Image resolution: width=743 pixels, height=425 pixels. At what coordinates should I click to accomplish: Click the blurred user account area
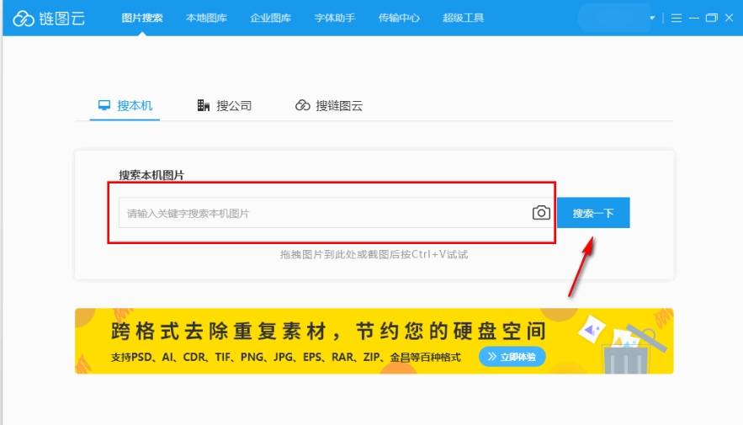613,18
